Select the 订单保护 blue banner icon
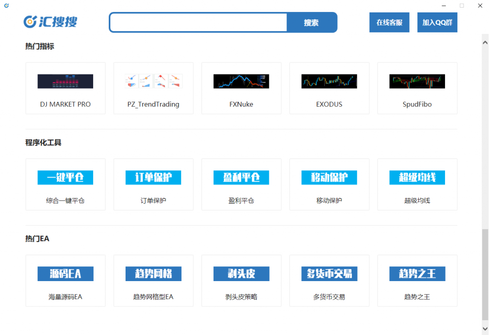489x335 pixels. (153, 178)
